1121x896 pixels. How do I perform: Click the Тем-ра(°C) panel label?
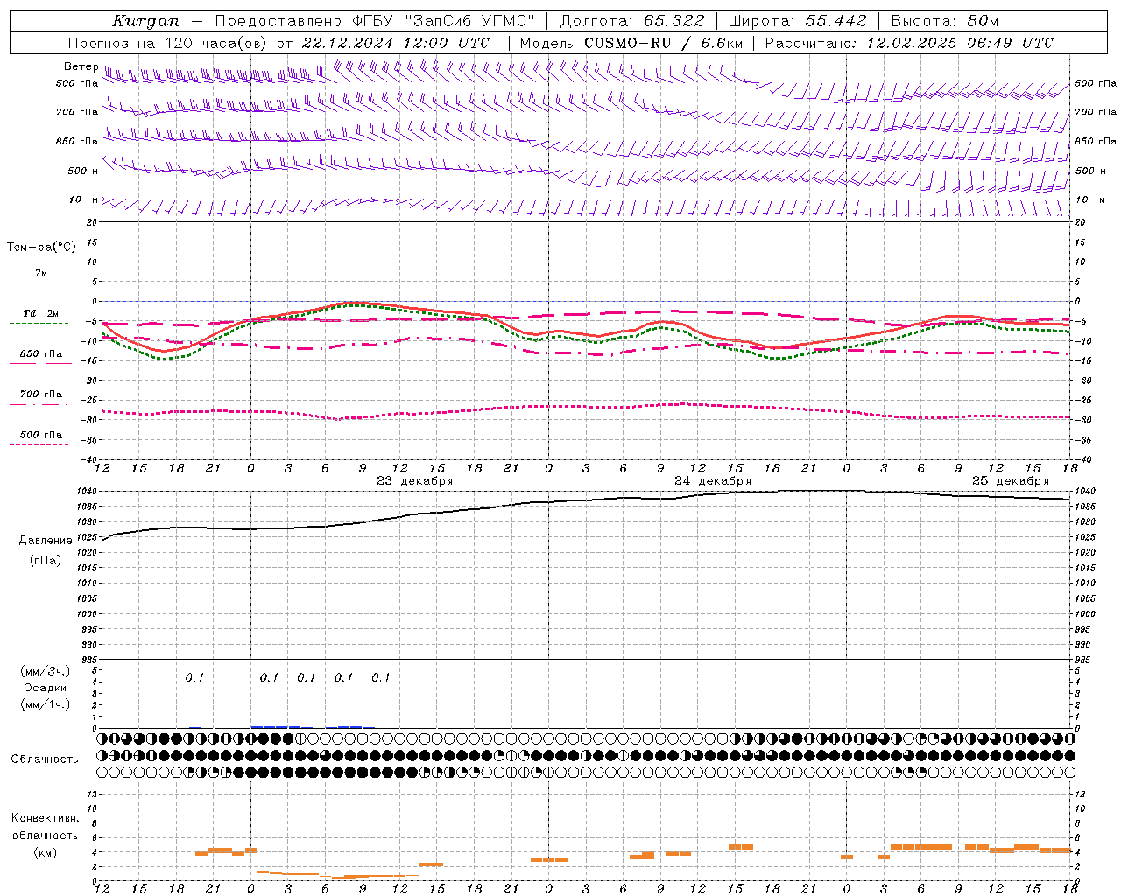(41, 247)
